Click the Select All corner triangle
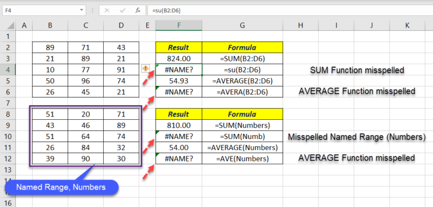Image resolution: width=433 pixels, height=207 pixels. click(10, 26)
